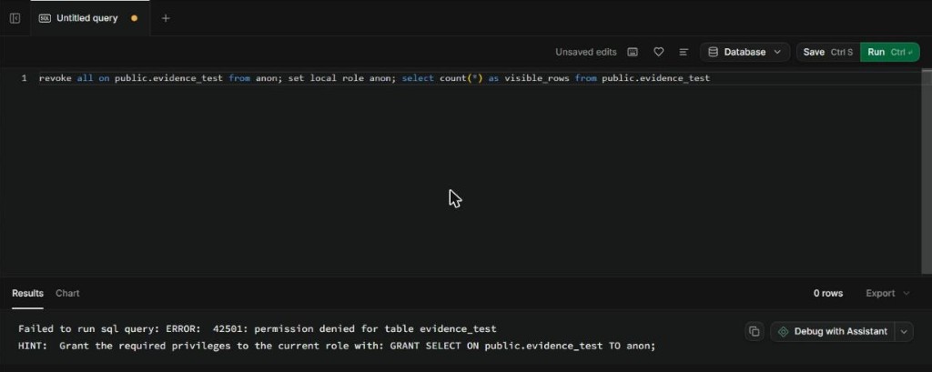
Task: Switch to the Chart tab
Action: tap(67, 293)
